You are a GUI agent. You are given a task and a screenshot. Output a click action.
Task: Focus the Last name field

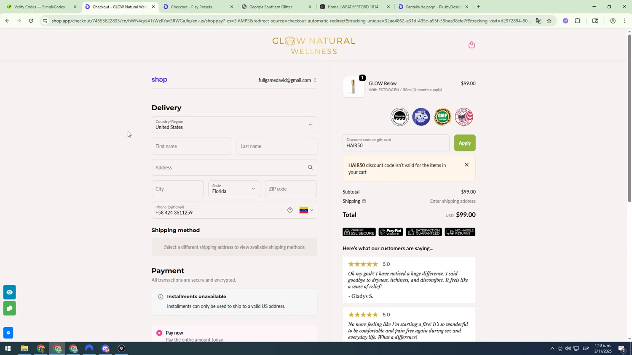pyautogui.click(x=277, y=146)
